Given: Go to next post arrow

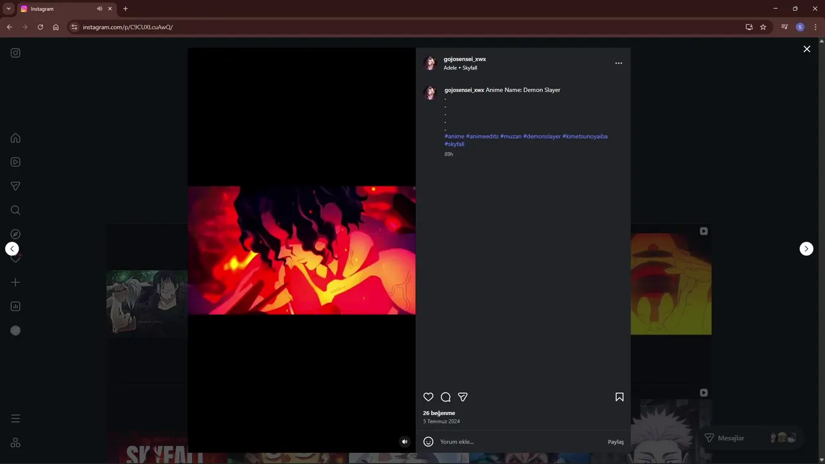Looking at the screenshot, I should [806, 249].
